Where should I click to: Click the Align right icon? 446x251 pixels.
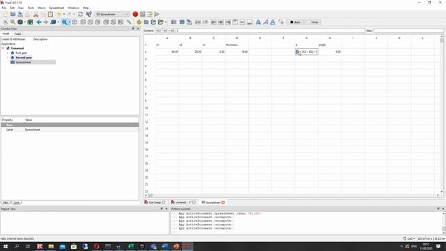coord(228,22)
